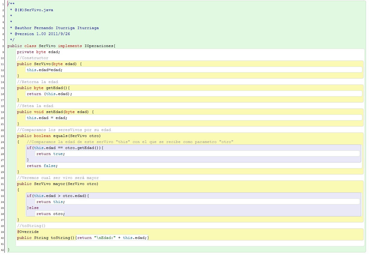Image resolution: width=369 pixels, height=256 pixels.
Task: Click the class declaration "public class SerVivo implements IOperaciones{"
Action: pos(62,46)
